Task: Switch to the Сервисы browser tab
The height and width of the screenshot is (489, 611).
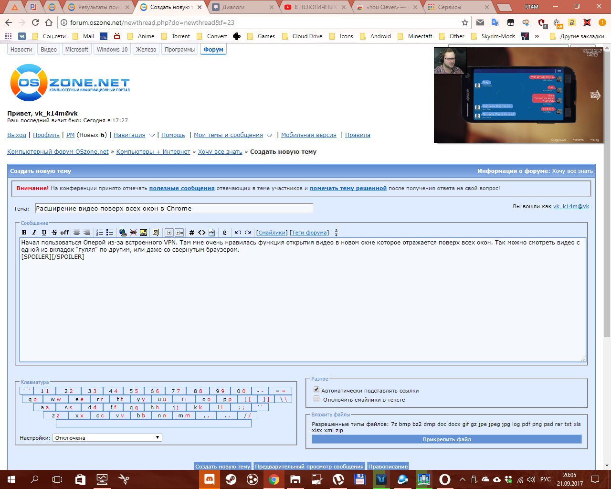Action: click(458, 7)
